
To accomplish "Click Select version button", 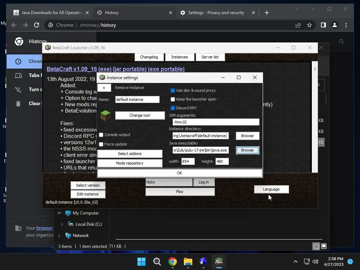I will coord(88,185).
